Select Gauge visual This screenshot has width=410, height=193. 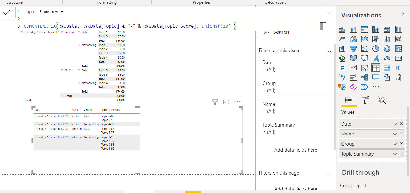pyautogui.click(x=387, y=58)
